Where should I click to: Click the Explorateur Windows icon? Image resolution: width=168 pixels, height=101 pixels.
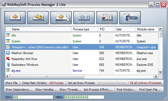(x=8, y=64)
